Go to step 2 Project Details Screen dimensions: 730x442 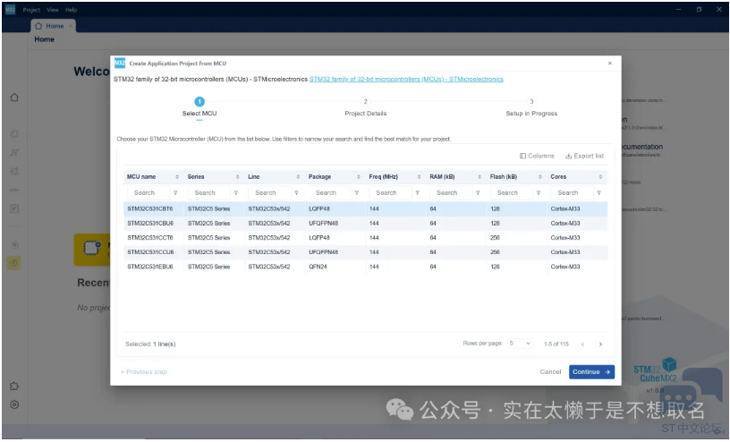point(366,107)
